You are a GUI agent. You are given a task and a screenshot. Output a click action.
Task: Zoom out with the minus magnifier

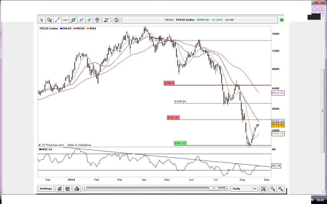click(273, 189)
